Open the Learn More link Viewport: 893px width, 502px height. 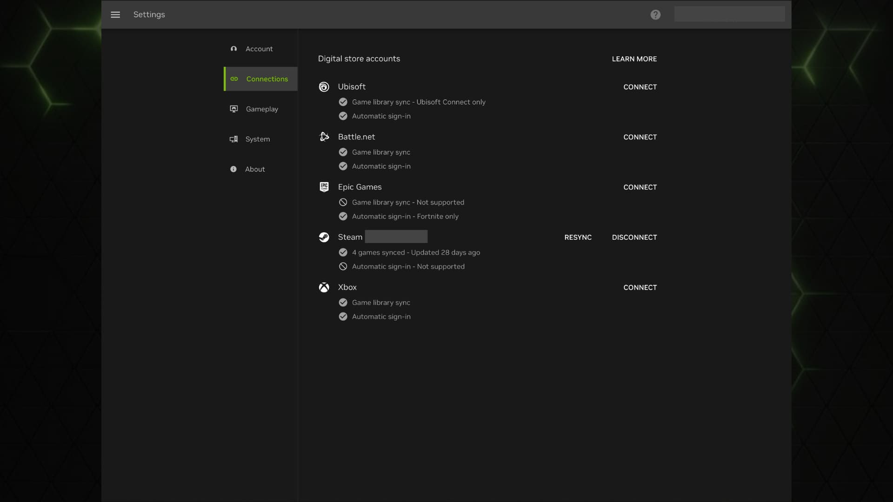(634, 59)
